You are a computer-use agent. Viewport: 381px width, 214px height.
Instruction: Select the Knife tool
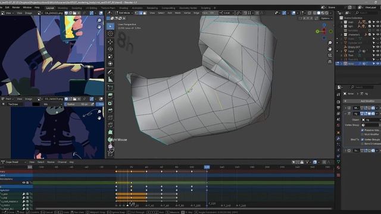point(110,125)
